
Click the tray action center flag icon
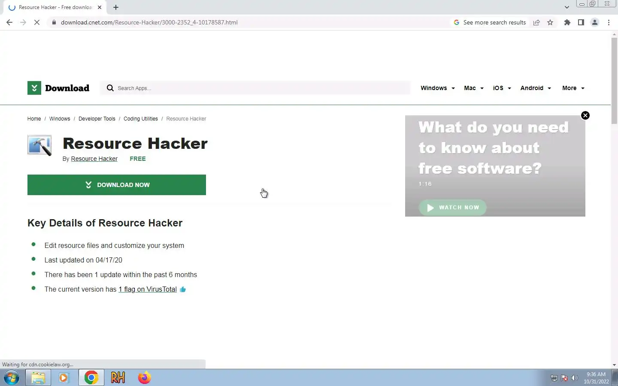click(564, 378)
